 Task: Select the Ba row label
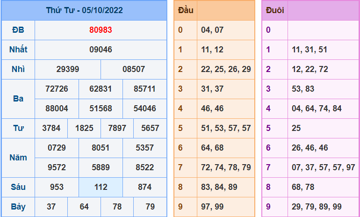click(18, 99)
